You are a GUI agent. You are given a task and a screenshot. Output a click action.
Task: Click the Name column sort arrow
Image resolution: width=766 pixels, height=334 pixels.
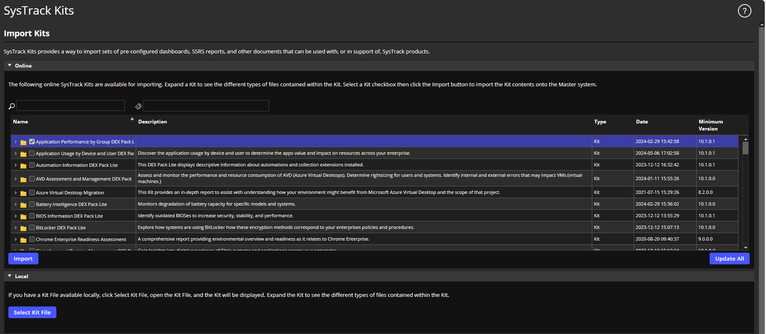click(132, 119)
